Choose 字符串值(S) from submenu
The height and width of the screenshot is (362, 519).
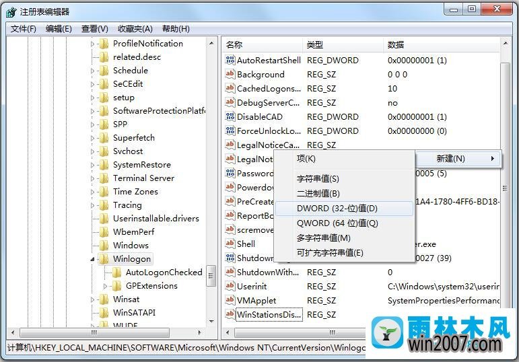pyautogui.click(x=344, y=179)
